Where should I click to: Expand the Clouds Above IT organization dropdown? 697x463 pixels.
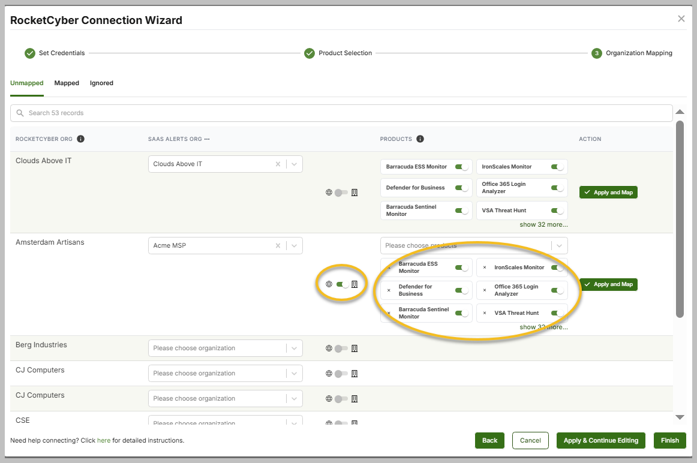295,164
